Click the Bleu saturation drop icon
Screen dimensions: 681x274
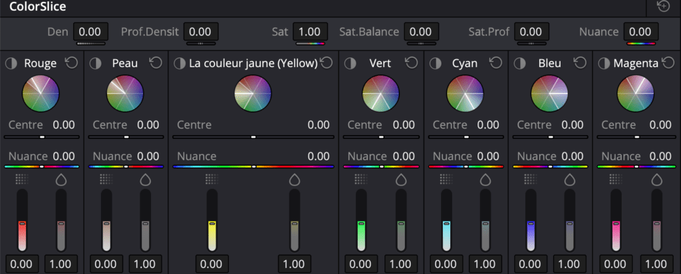(x=570, y=179)
